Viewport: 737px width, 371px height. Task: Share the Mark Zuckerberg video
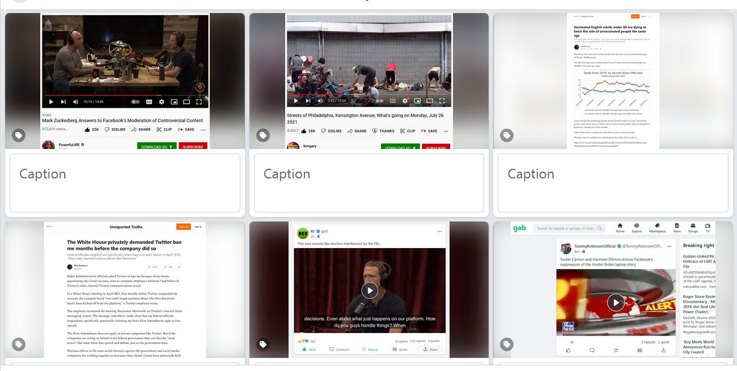141,129
